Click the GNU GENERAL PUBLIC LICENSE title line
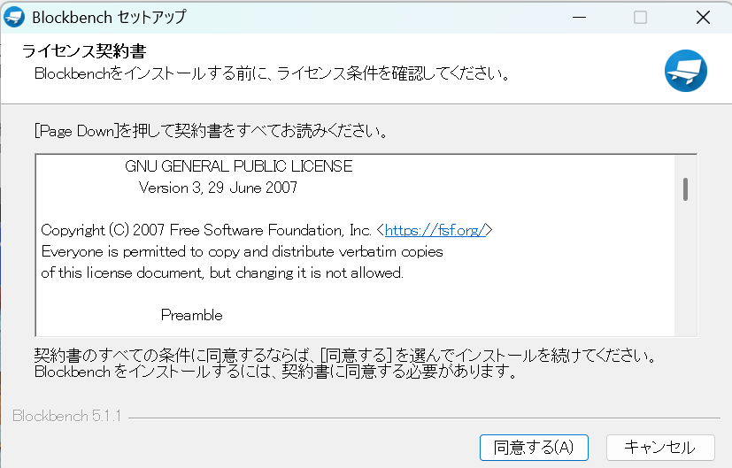Screen dimensions: 732x468 click(238, 166)
